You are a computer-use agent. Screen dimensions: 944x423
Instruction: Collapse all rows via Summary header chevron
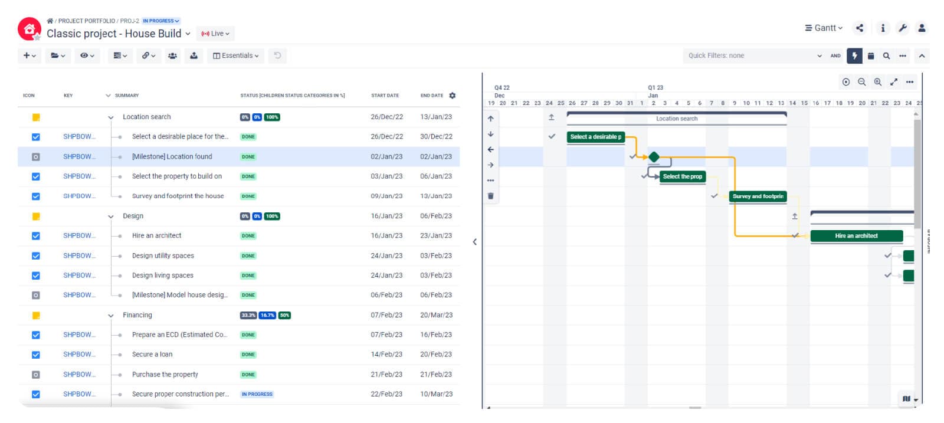[108, 96]
